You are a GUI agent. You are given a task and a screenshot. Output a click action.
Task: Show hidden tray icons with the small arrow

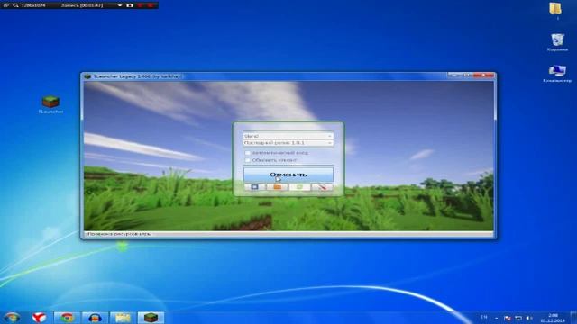click(x=497, y=318)
